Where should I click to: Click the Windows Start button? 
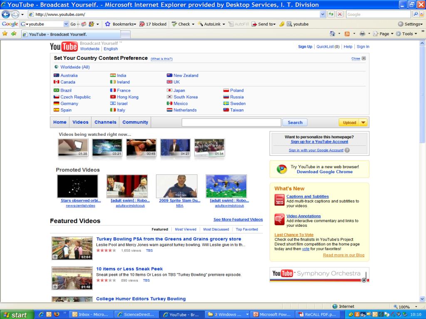[17, 315]
